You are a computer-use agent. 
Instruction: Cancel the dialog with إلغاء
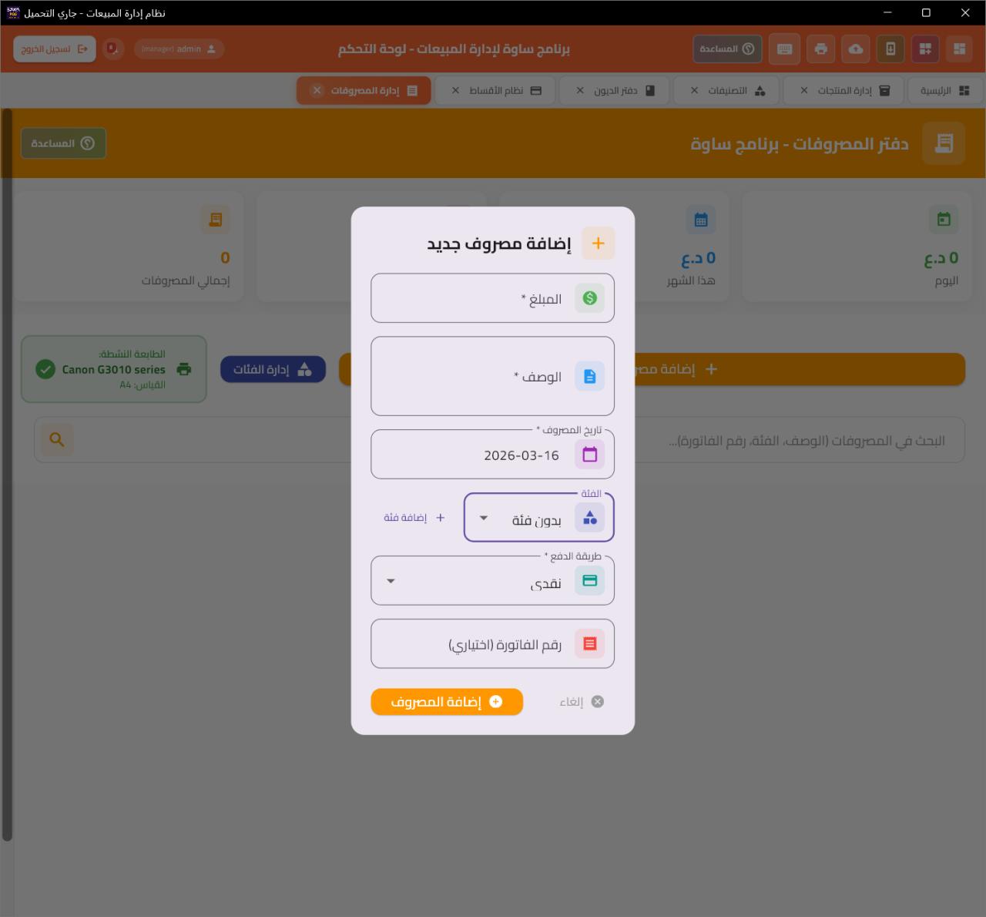point(582,701)
